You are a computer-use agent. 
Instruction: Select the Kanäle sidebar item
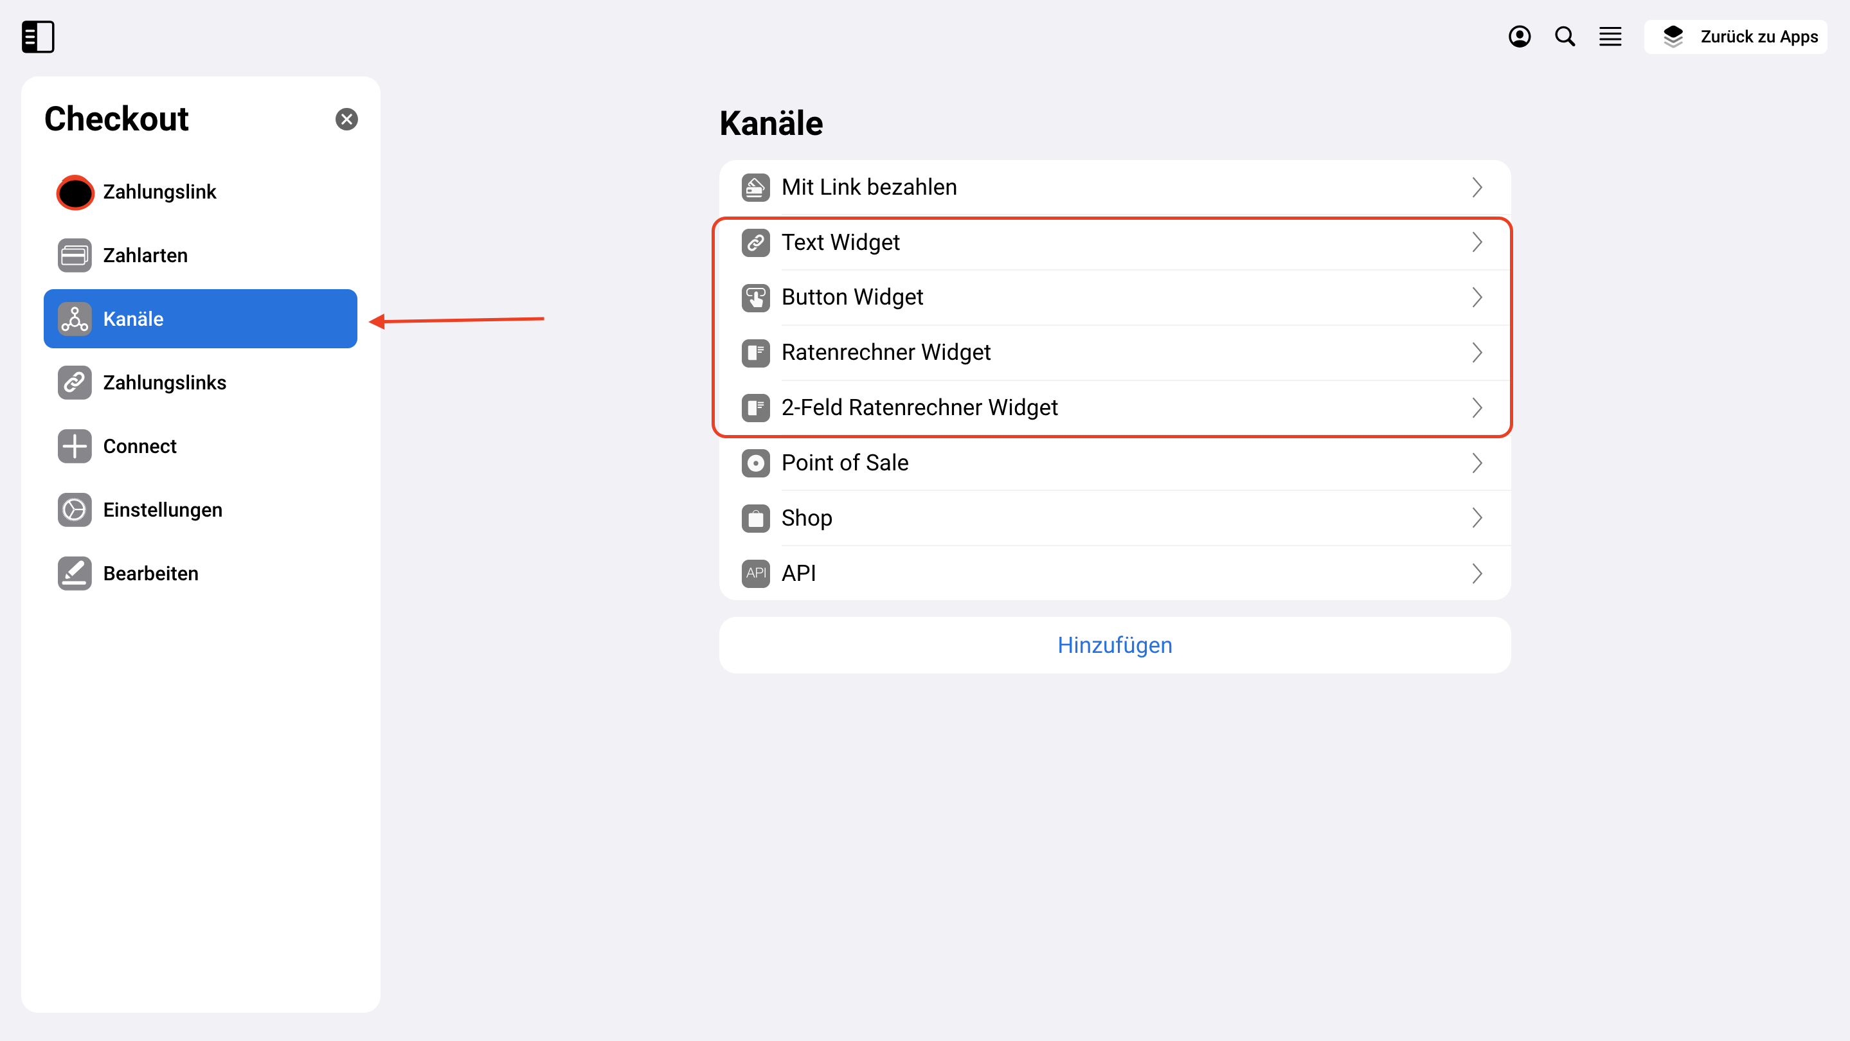[201, 319]
